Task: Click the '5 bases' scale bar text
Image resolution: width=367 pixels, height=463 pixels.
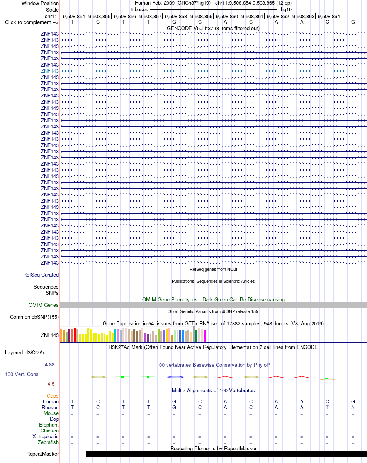Action: 139,9
